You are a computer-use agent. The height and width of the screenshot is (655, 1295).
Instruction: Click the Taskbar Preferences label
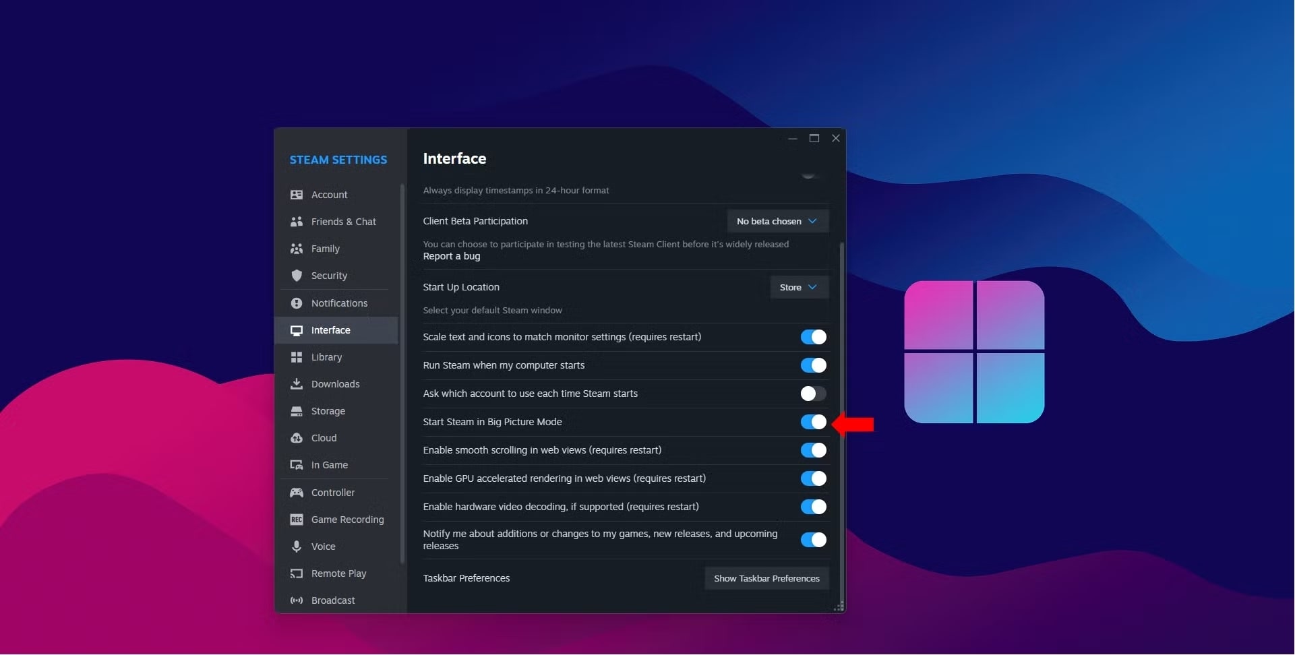(466, 578)
